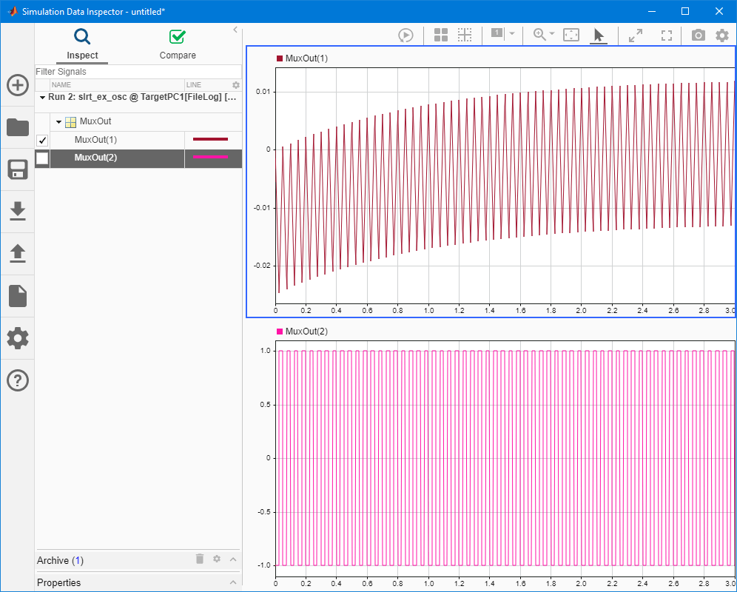Screen dimensions: 737x592
Task: Open the Properties panel
Action: pos(233,582)
